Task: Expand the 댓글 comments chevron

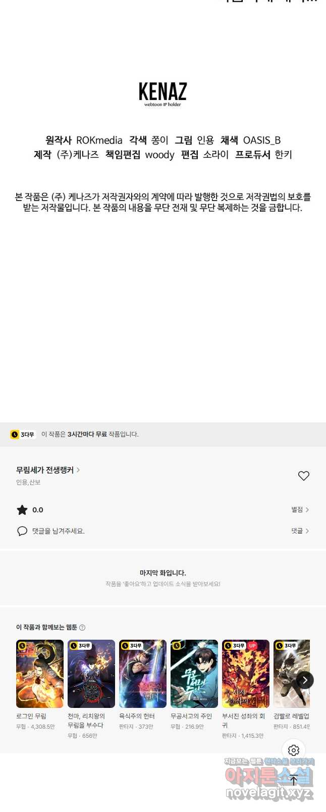Action: coord(307,531)
